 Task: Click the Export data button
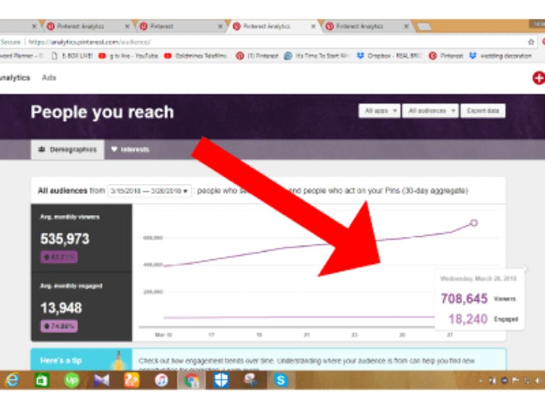click(x=483, y=111)
